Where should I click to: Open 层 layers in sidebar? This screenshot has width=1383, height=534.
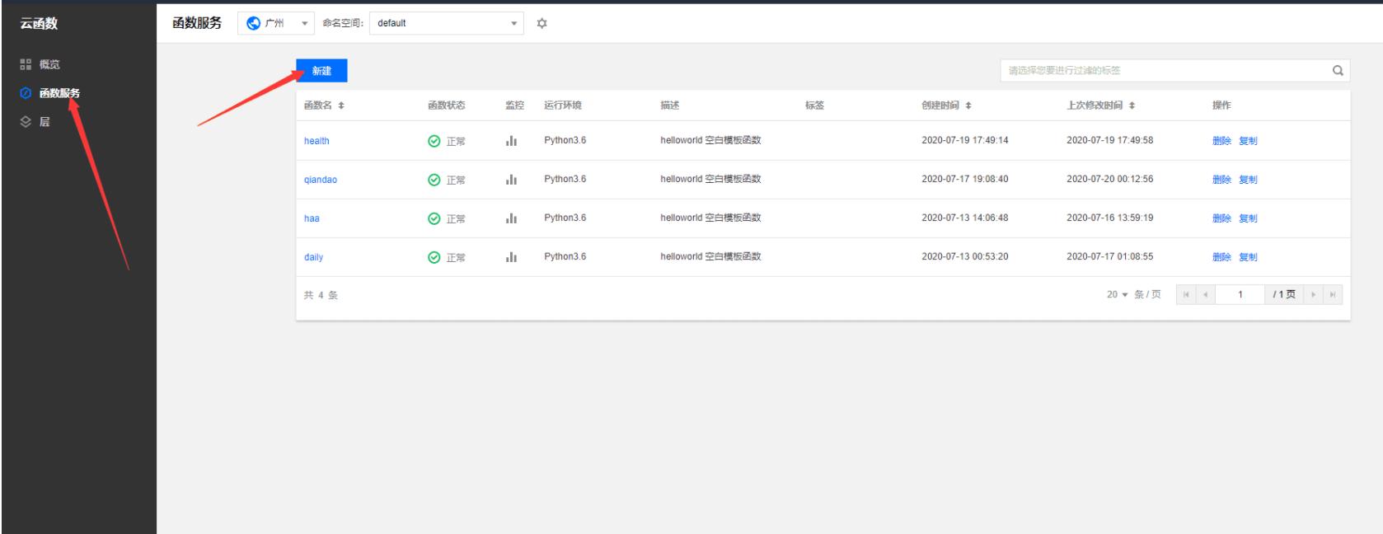pos(45,122)
